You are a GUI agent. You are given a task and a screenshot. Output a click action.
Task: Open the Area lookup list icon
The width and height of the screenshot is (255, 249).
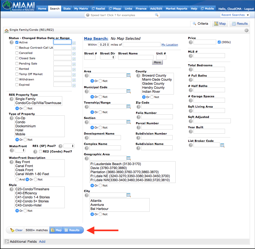point(129,75)
